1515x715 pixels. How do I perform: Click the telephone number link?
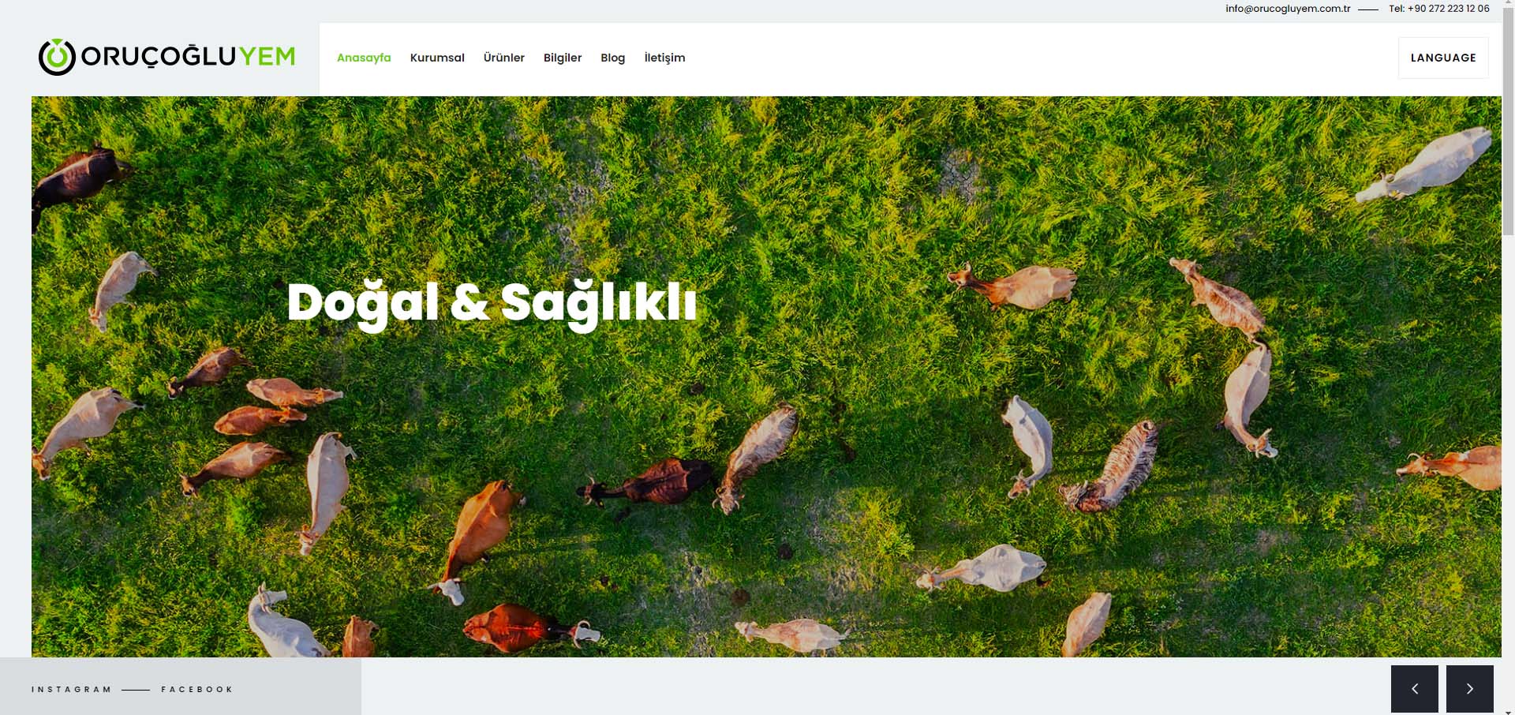click(x=1439, y=9)
